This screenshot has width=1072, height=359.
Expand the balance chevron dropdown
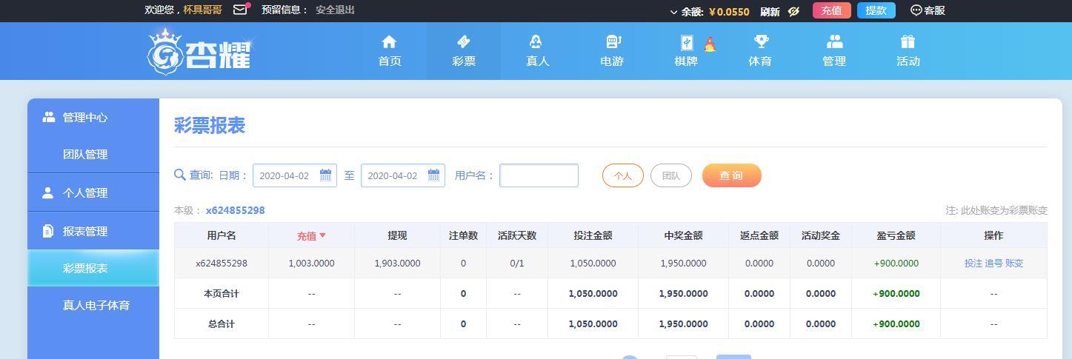673,11
